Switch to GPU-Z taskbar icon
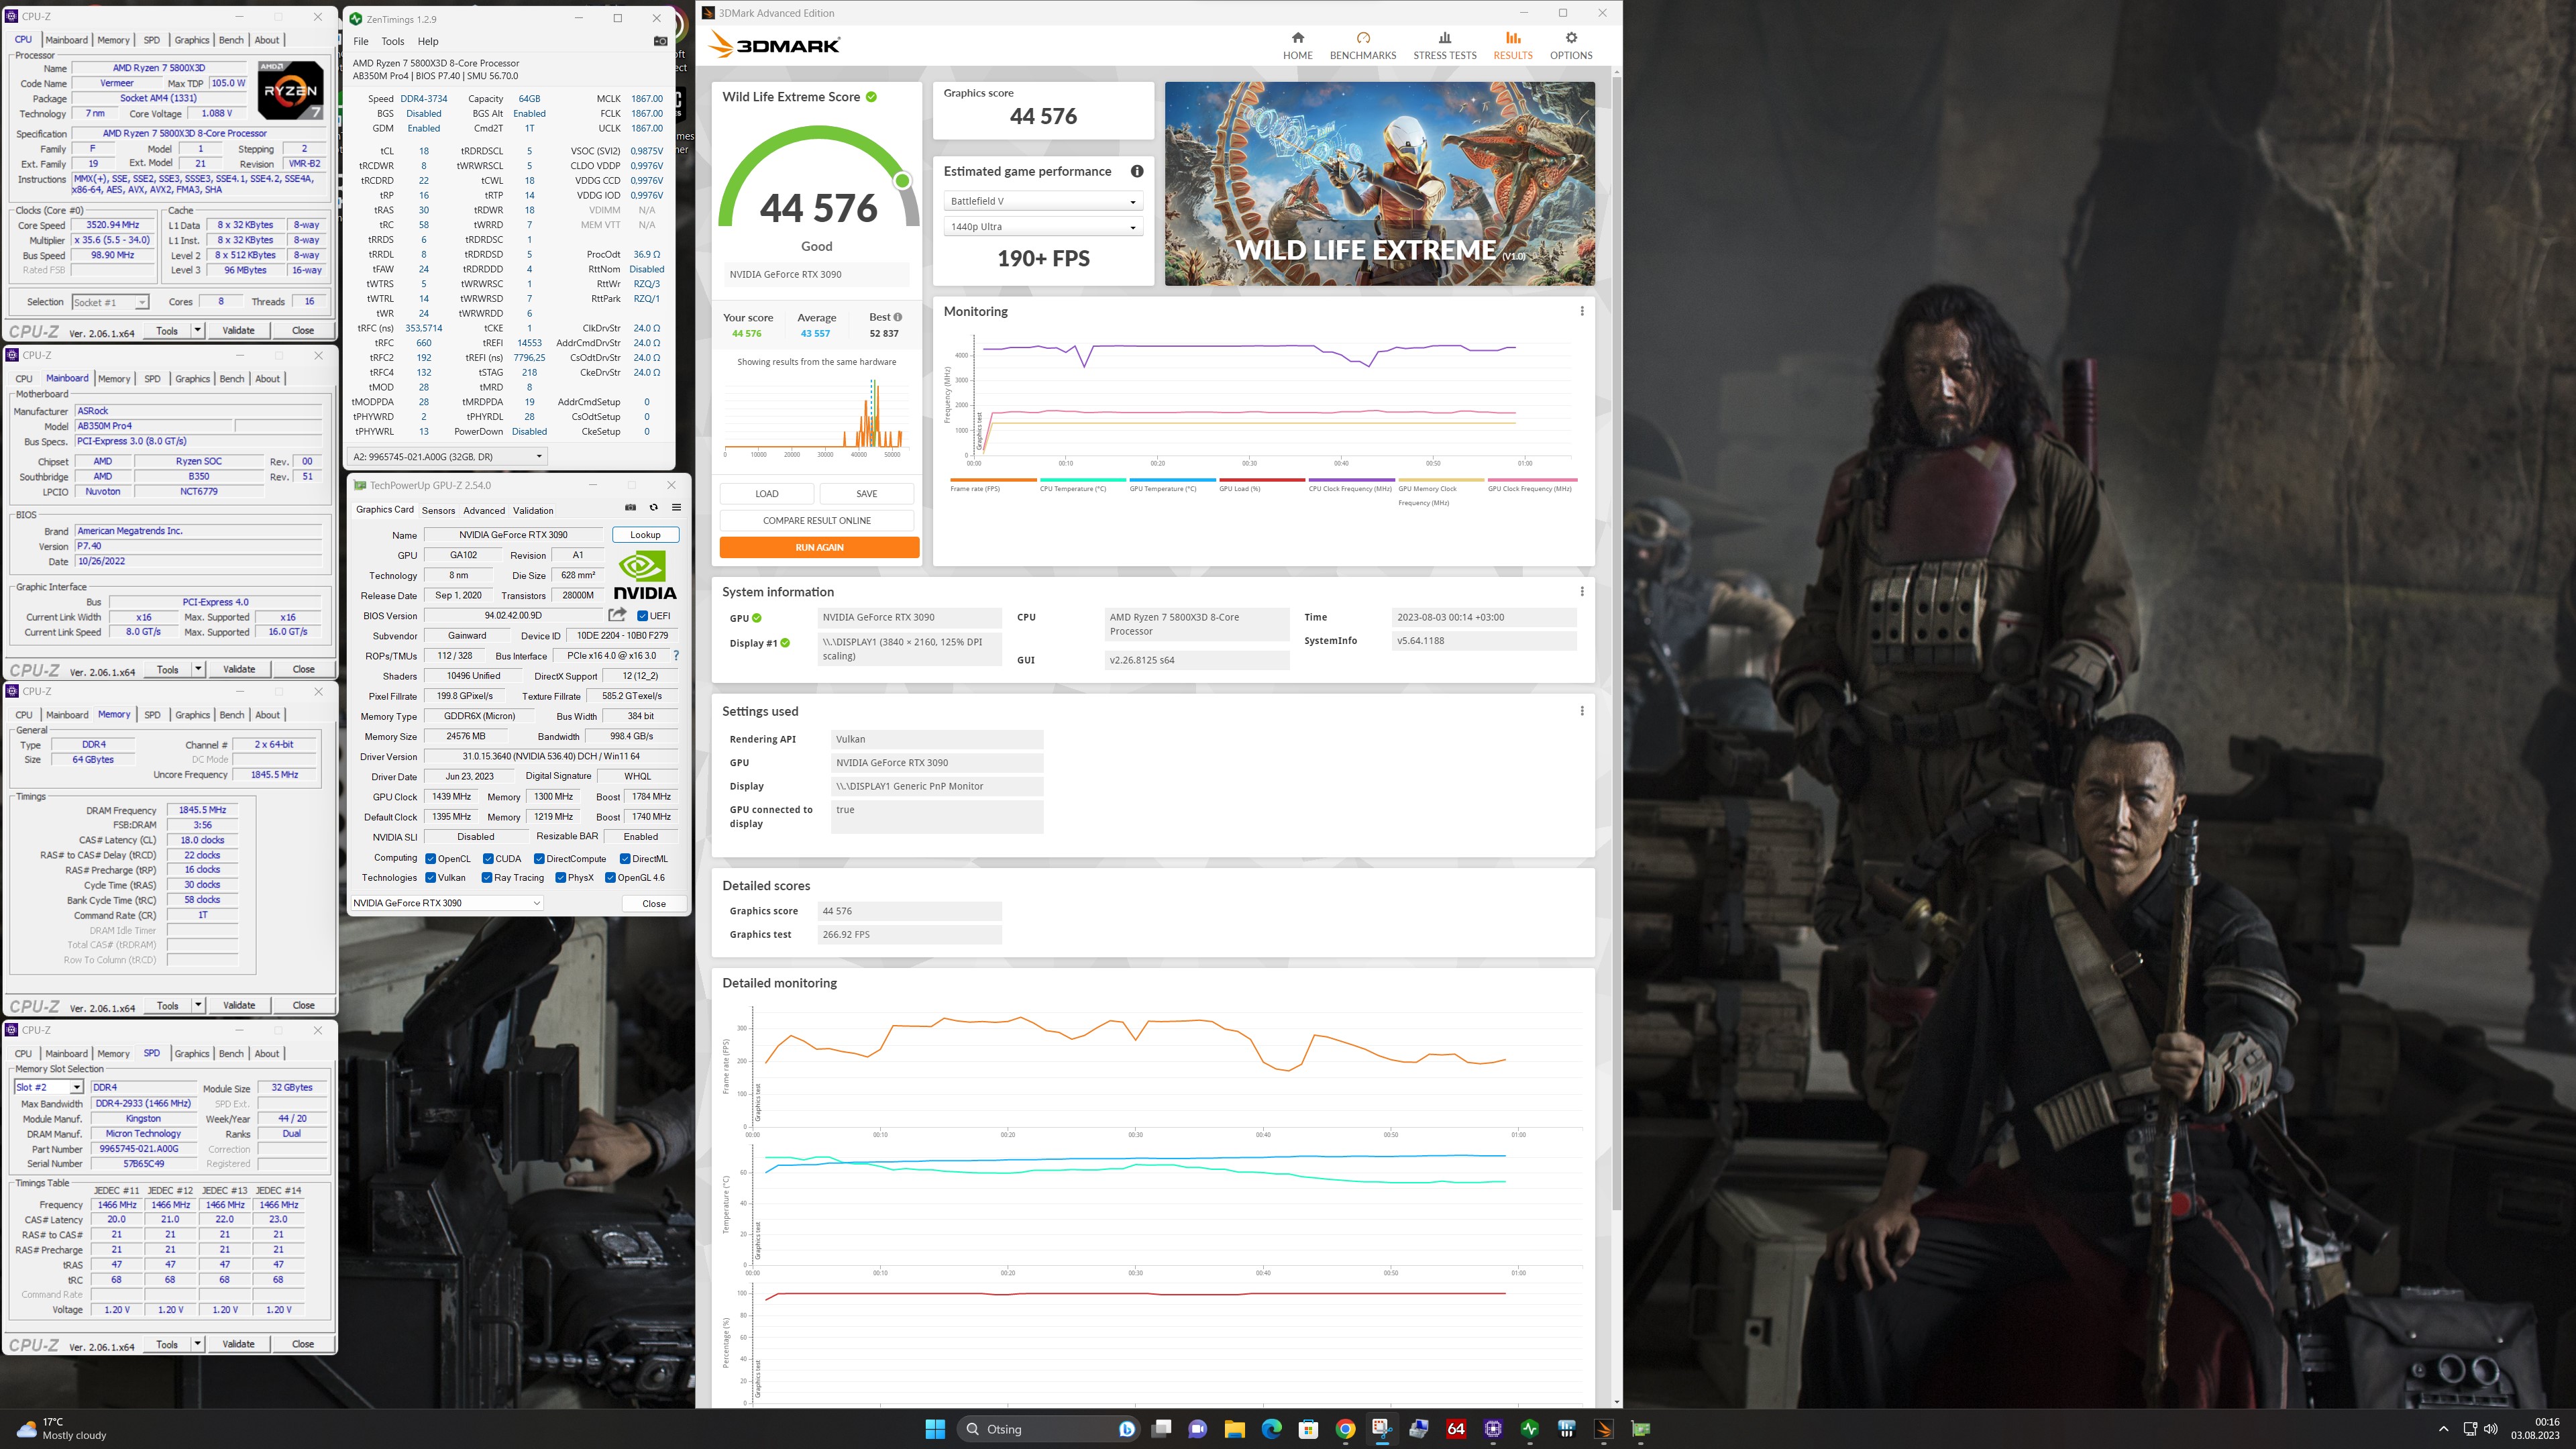Viewport: 2576px width, 1449px height. coord(1641,1429)
